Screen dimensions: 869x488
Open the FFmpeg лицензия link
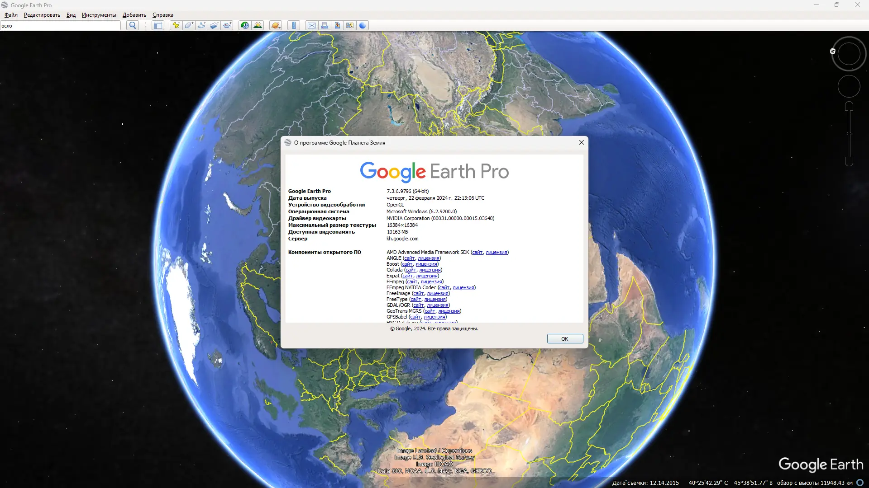coord(431,282)
